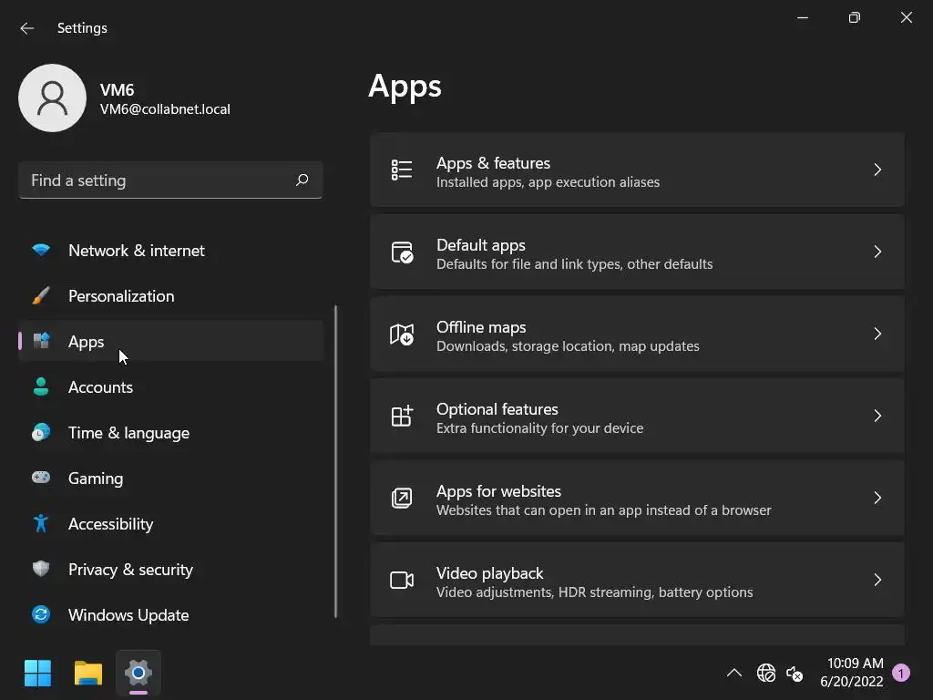
Task: Open the Windows Update label
Action: [128, 615]
